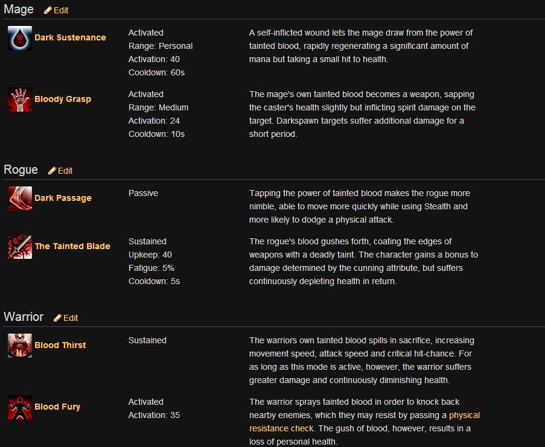Follow the physical resistance check link
This screenshot has height=447, width=545.
point(365,422)
